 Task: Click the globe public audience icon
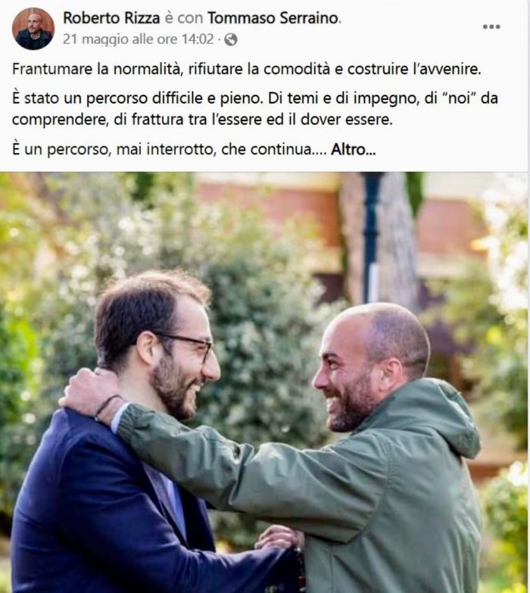[x=231, y=39]
